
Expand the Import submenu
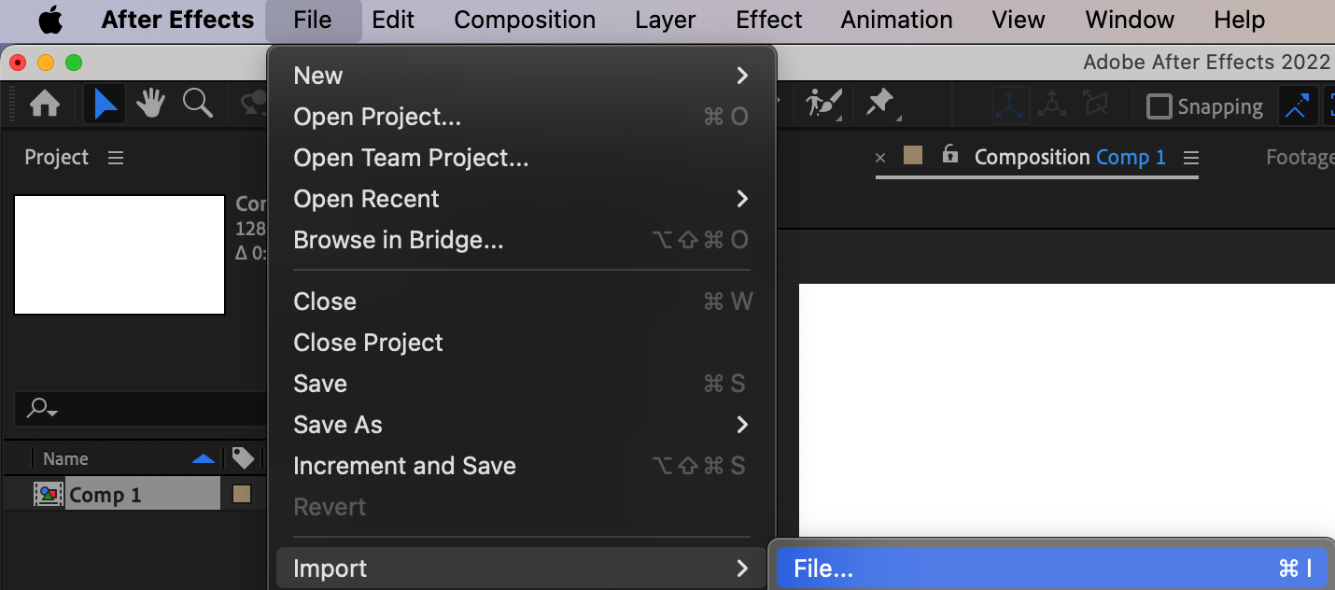[x=522, y=569]
